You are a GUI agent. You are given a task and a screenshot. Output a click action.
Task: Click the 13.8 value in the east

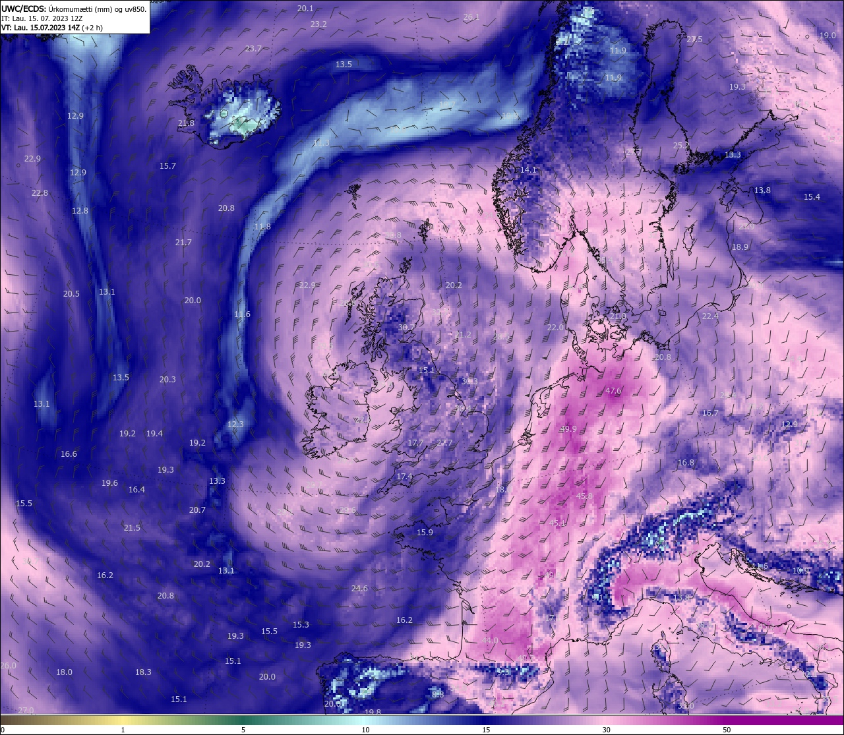click(x=762, y=190)
